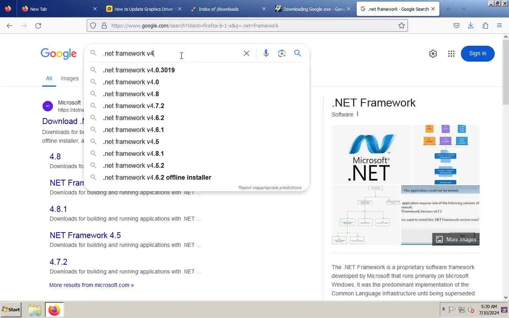Viewport: 509px width, 318px height.
Task: Reload the current page
Action: 38,25
